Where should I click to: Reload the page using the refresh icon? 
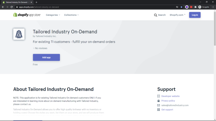coord(12,7)
